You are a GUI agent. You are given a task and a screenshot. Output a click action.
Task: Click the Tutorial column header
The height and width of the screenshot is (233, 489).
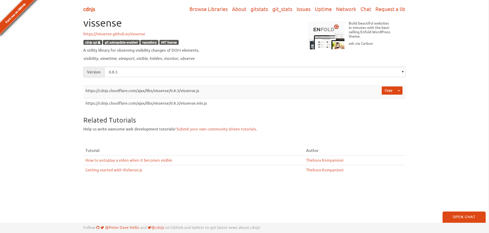click(92, 151)
